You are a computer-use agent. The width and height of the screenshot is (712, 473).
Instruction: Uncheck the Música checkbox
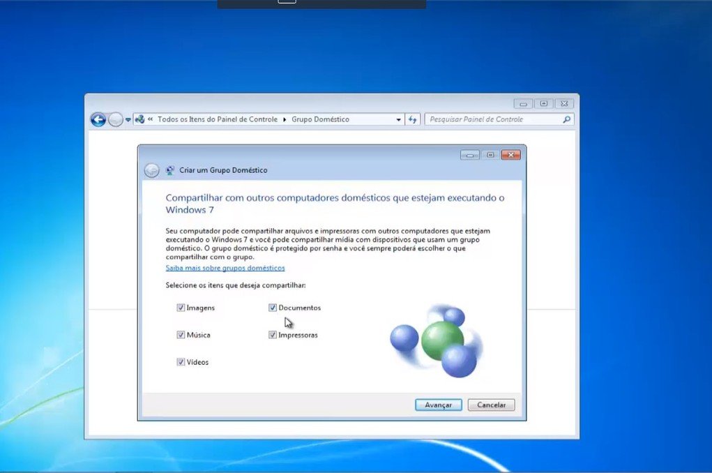181,335
